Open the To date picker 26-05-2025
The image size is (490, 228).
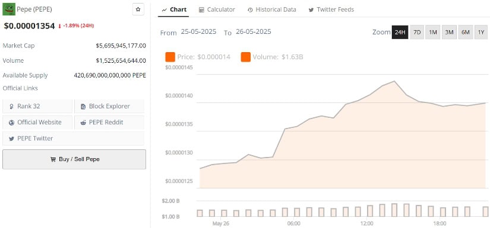click(254, 32)
